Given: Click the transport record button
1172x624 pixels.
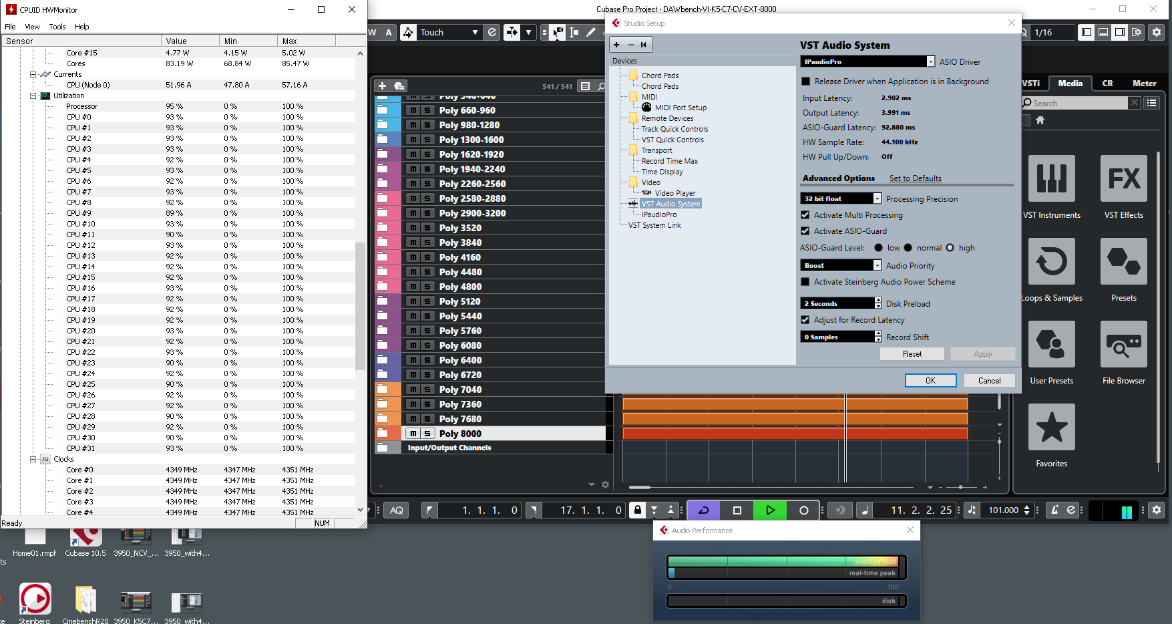Looking at the screenshot, I should (804, 510).
